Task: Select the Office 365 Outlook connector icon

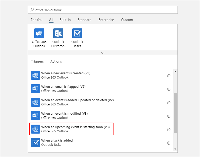Action: (x=39, y=33)
